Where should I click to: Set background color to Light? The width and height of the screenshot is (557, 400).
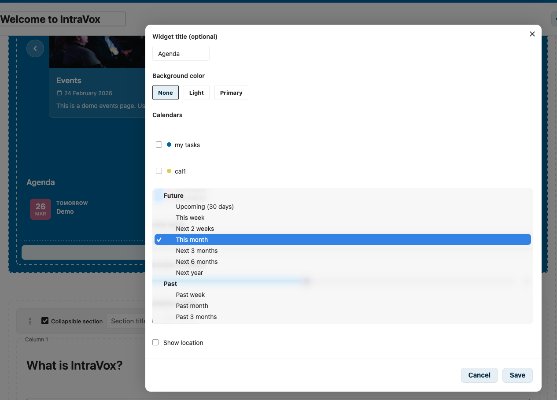pyautogui.click(x=196, y=93)
